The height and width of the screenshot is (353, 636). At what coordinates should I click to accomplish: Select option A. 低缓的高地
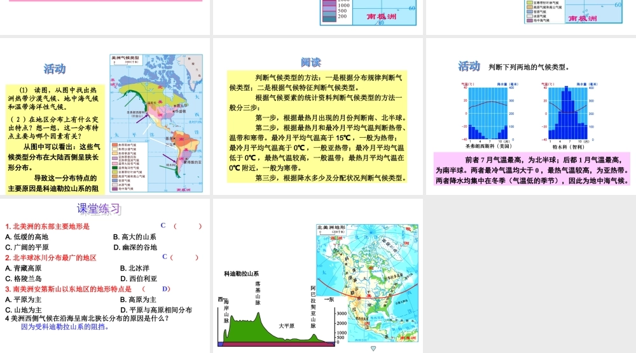point(27,237)
